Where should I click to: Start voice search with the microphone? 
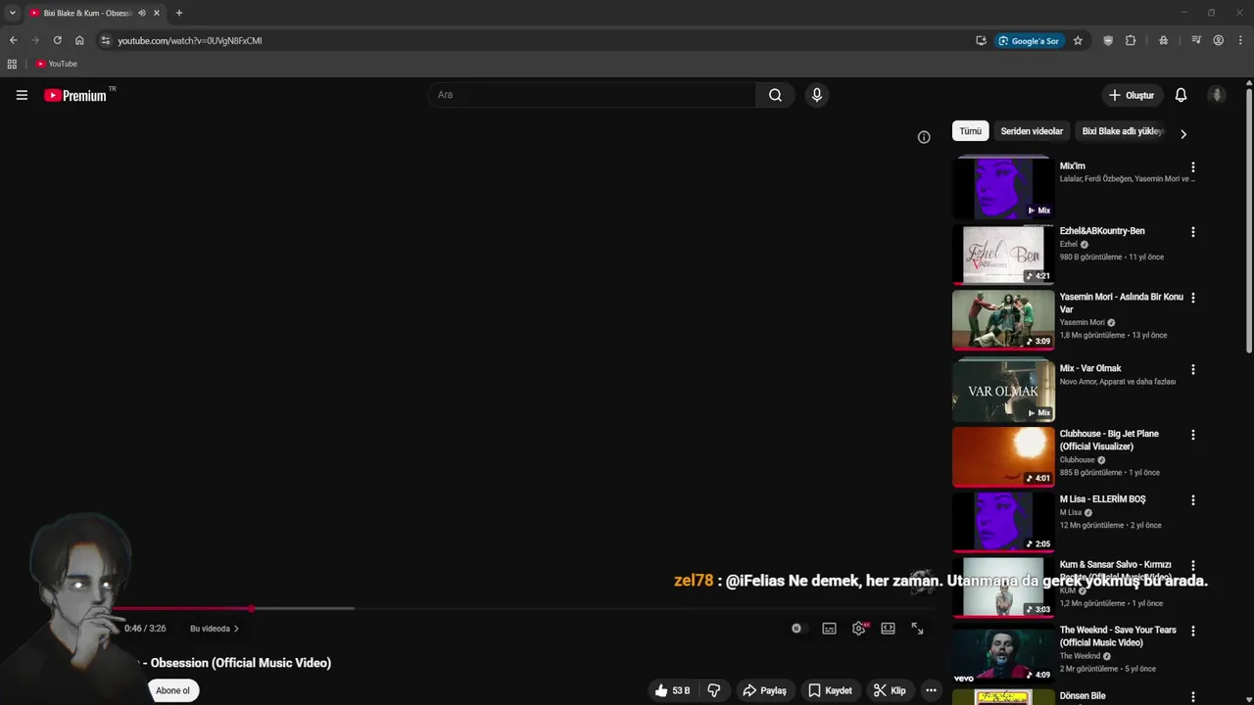(x=817, y=95)
